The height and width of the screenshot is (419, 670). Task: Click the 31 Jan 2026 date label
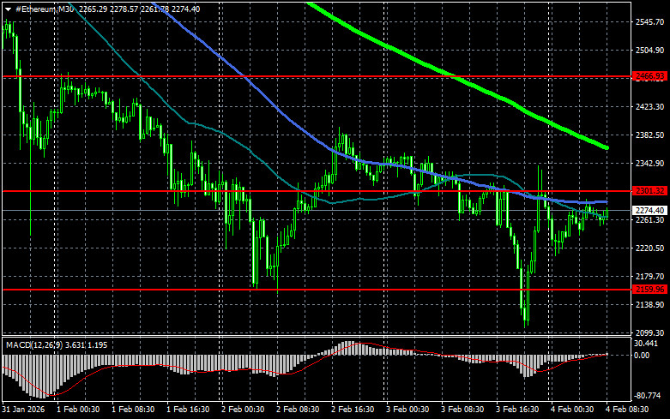(x=23, y=410)
